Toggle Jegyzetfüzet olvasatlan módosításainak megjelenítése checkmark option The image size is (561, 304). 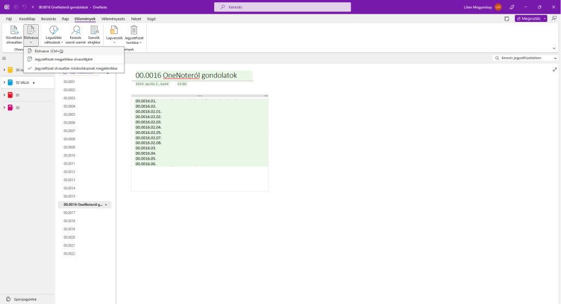point(76,69)
